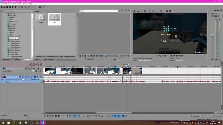Viewport: 223px width, 125px height.
Task: Open the Normal Edit tool dropdown arrow
Action: (76, 116)
